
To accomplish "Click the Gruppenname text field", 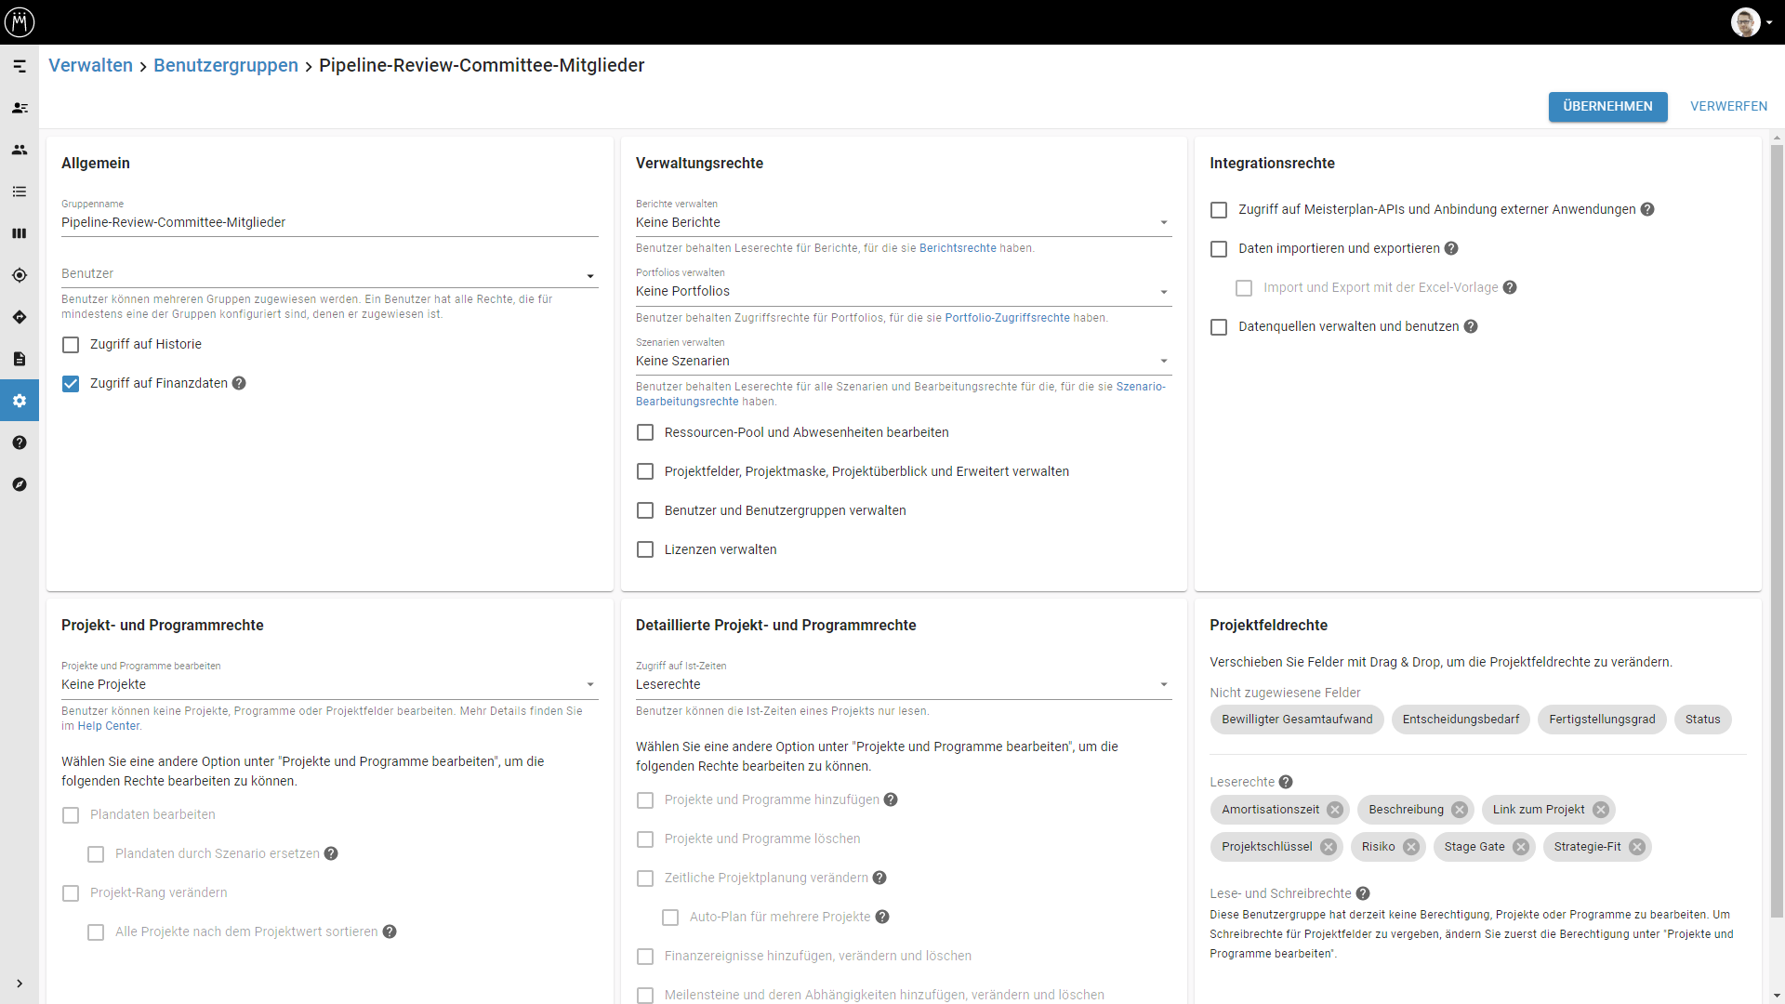I will click(x=329, y=222).
